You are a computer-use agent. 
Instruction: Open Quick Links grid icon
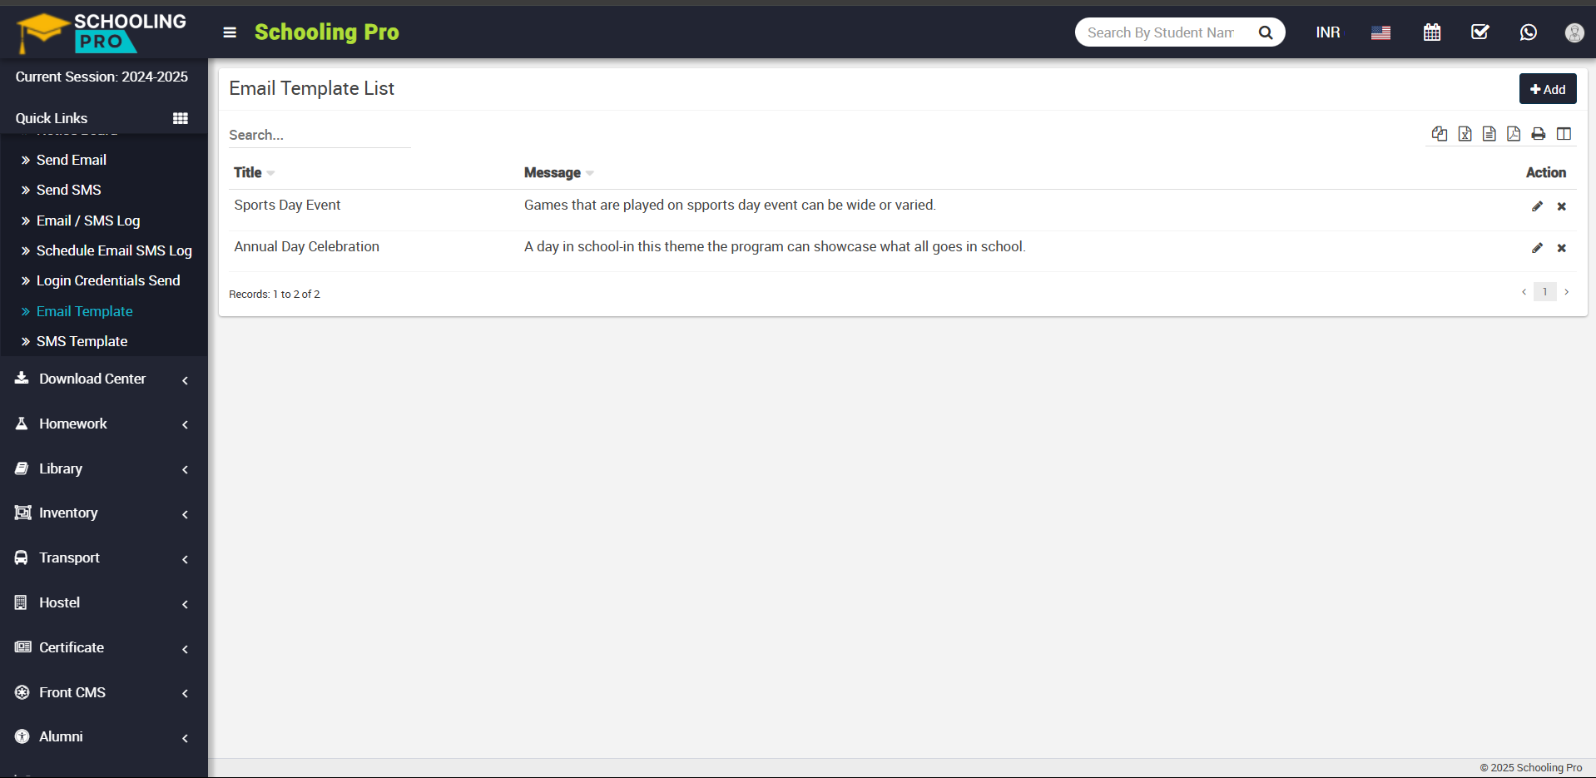(x=181, y=118)
